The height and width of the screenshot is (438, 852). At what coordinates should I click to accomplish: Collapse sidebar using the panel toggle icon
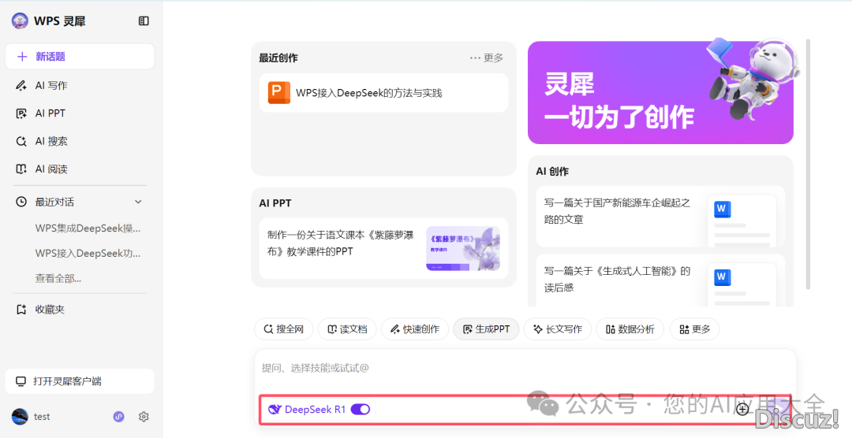click(144, 20)
